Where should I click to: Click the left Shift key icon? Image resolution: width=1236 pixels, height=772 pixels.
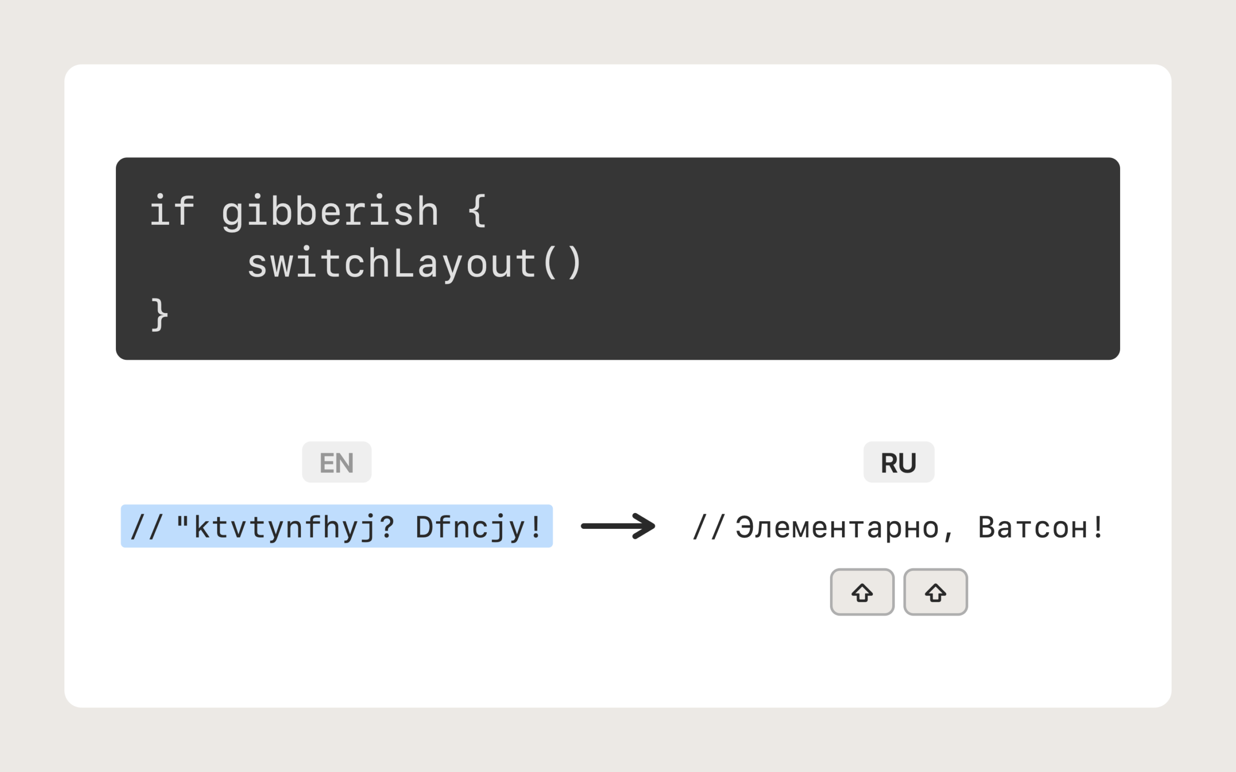(862, 593)
